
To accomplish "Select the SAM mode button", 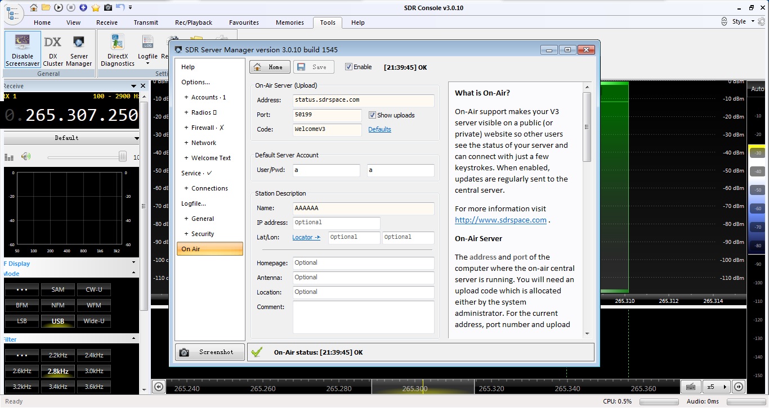I will (x=57, y=289).
